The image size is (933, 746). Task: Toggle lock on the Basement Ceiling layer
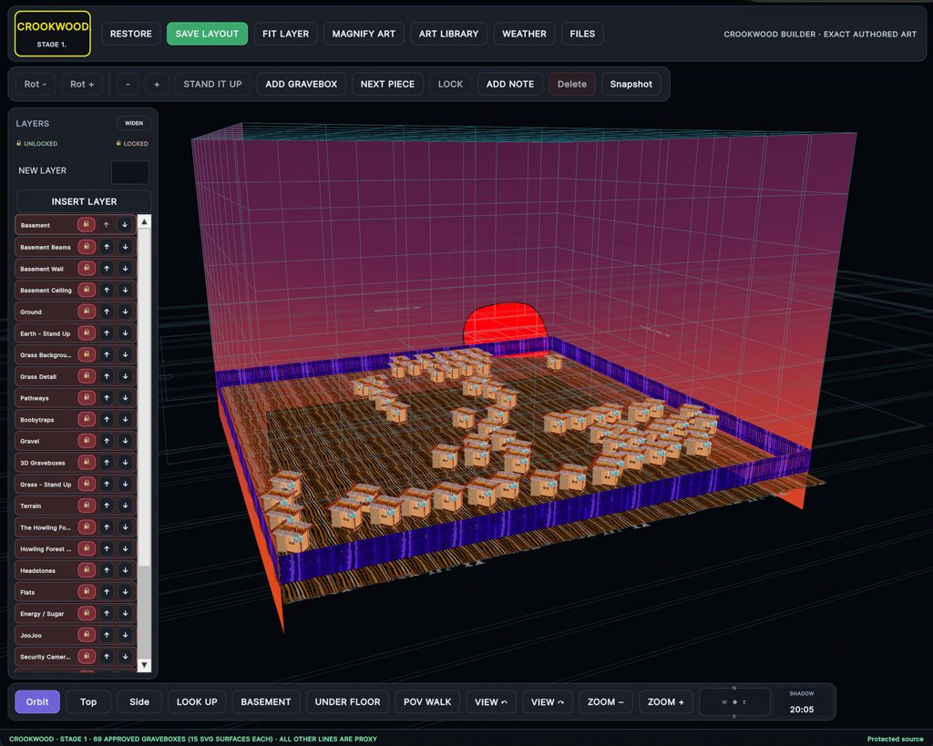87,290
